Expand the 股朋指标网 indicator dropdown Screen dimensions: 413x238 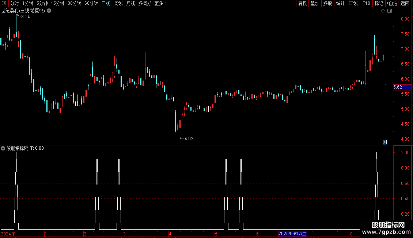pyautogui.click(x=3, y=148)
